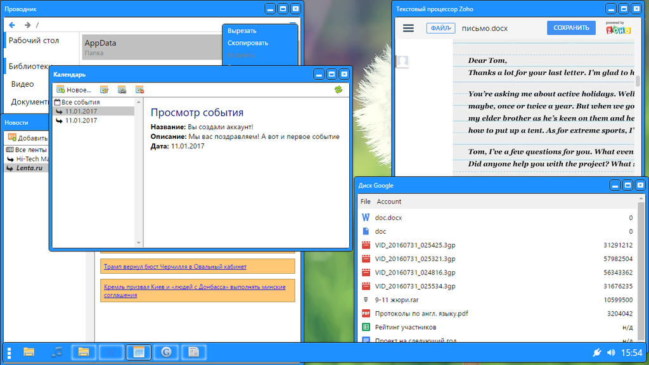Open the taskbar start menu dots

(9, 352)
